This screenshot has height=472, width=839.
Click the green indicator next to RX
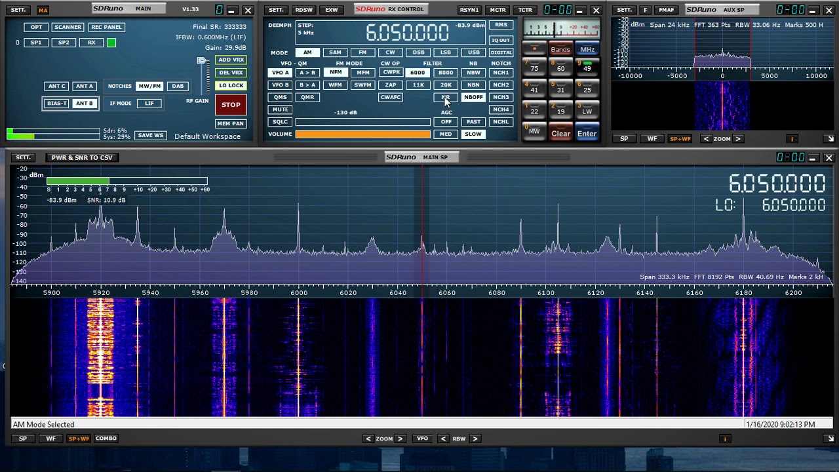pyautogui.click(x=111, y=43)
